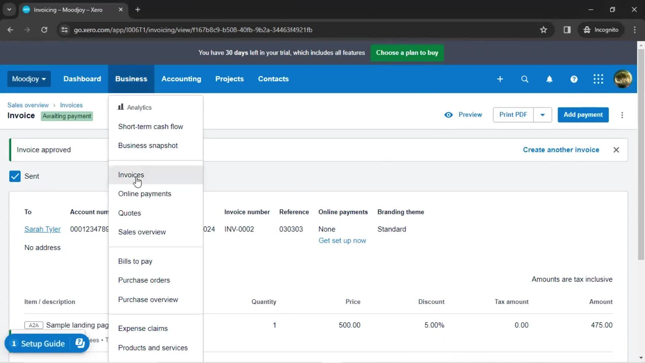Click the amount 475.00

602,325
